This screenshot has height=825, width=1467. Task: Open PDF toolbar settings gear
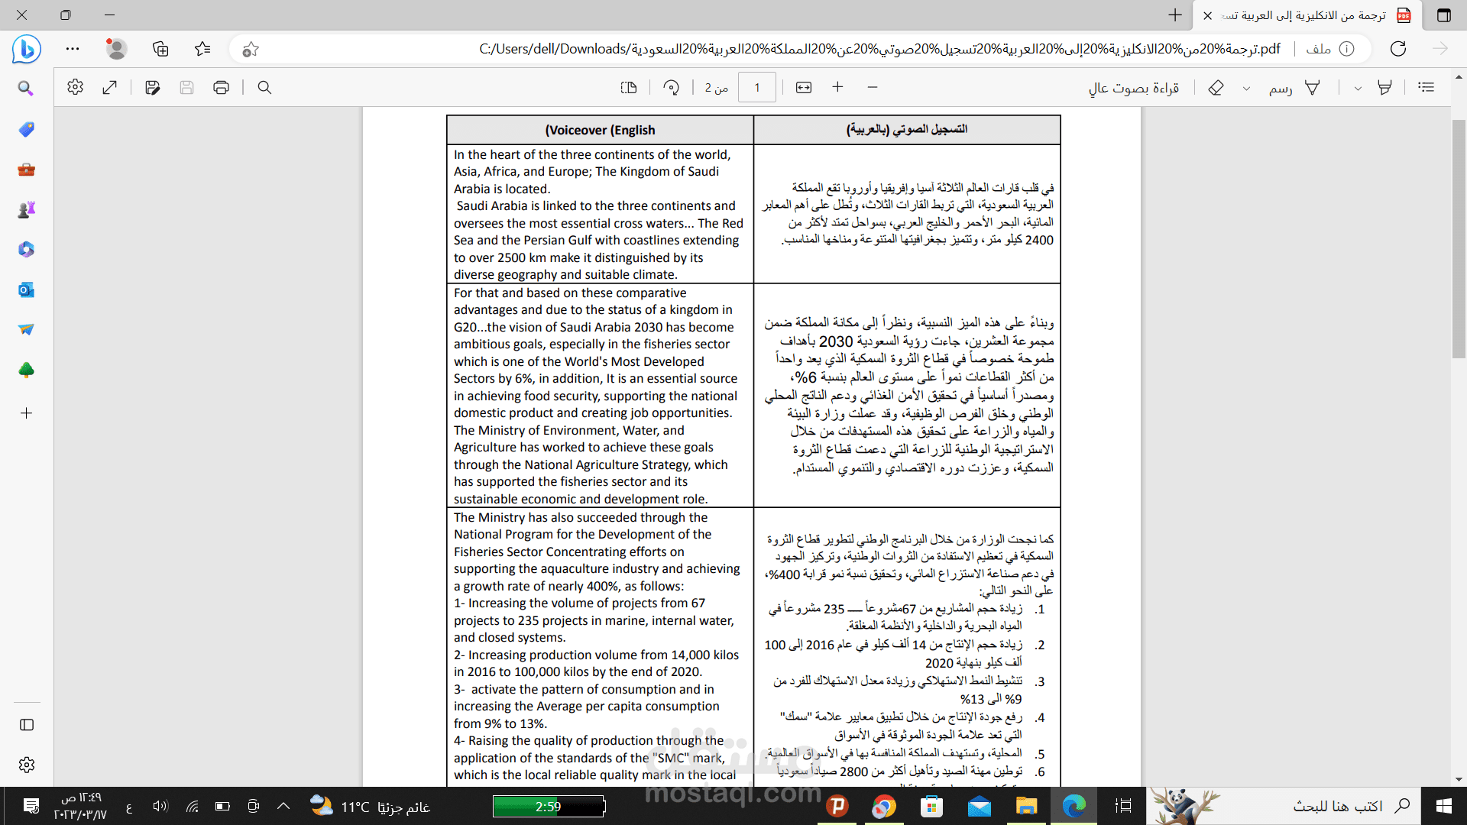point(75,87)
